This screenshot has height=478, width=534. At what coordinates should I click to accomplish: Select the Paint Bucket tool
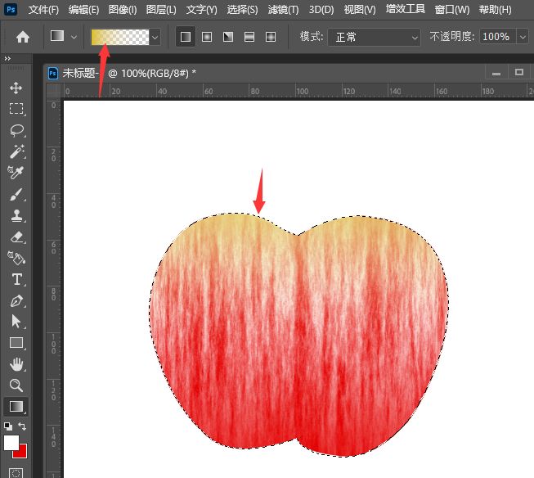16,258
